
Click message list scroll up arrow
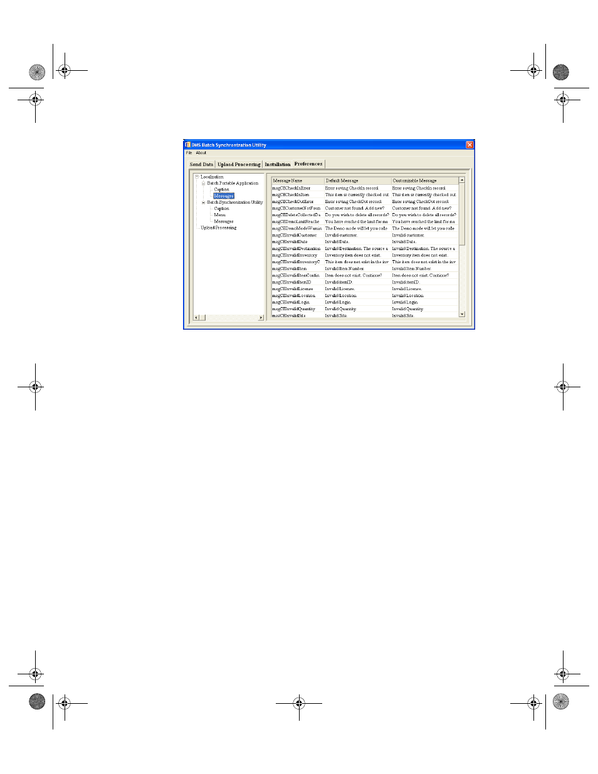coord(462,180)
